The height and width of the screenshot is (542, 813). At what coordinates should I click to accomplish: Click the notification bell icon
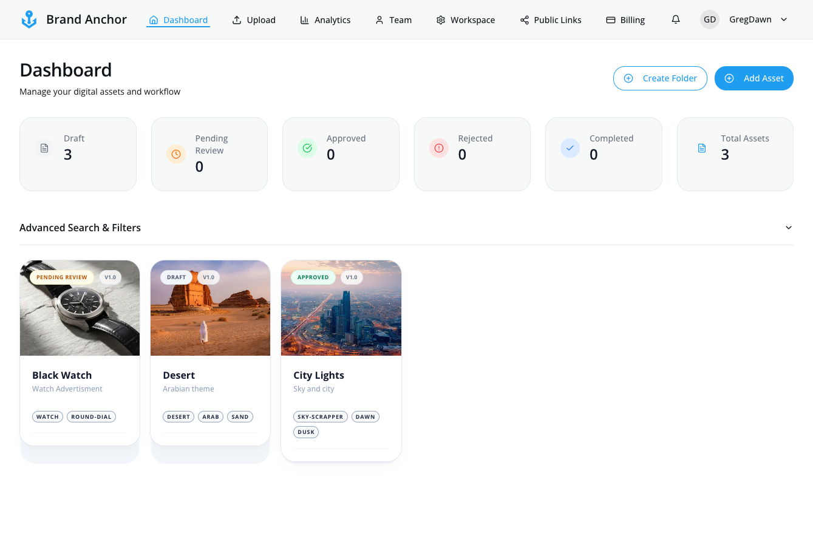(676, 19)
